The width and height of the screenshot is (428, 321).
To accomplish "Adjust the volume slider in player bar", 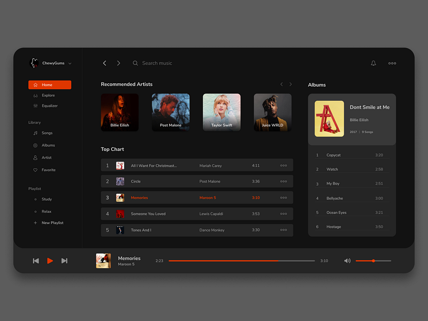I will click(x=373, y=261).
